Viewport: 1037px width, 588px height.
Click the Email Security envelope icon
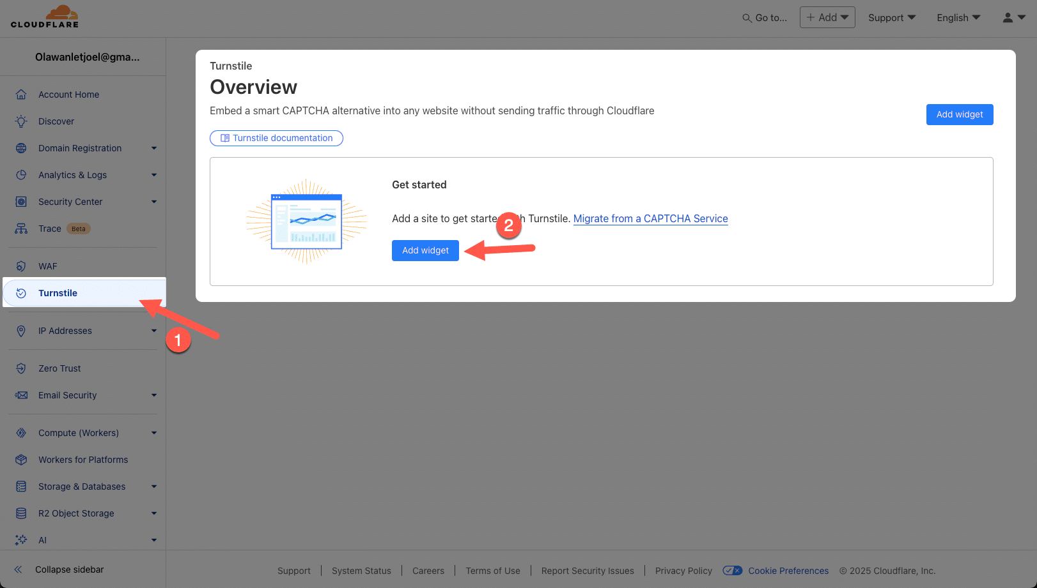pyautogui.click(x=21, y=395)
